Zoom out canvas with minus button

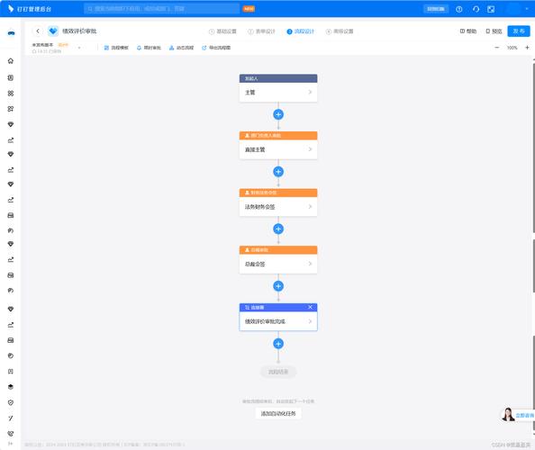point(497,48)
